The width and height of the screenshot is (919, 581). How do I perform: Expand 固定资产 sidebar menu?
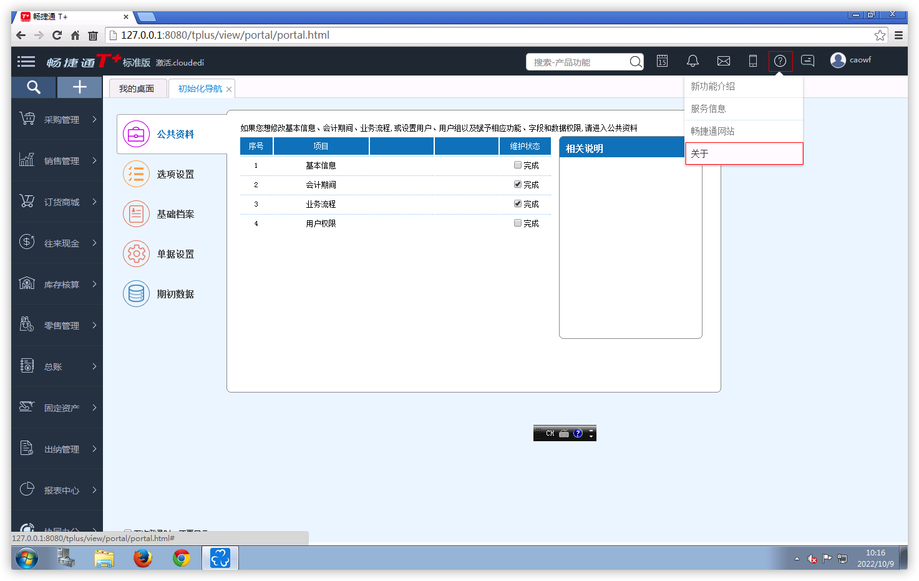(x=57, y=408)
